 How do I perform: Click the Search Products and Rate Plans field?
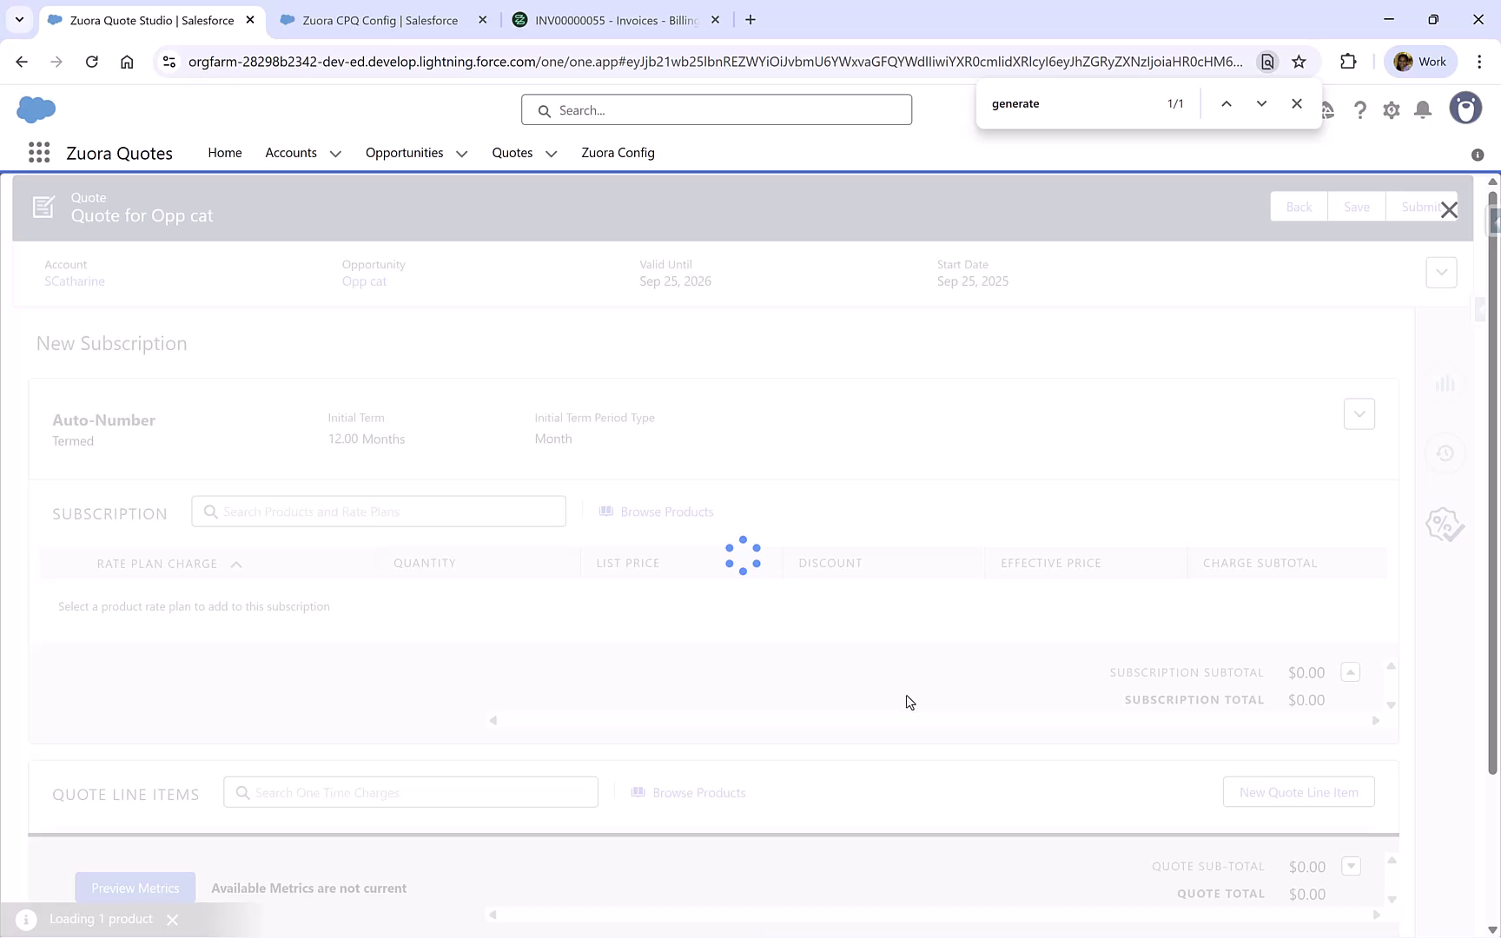(379, 511)
